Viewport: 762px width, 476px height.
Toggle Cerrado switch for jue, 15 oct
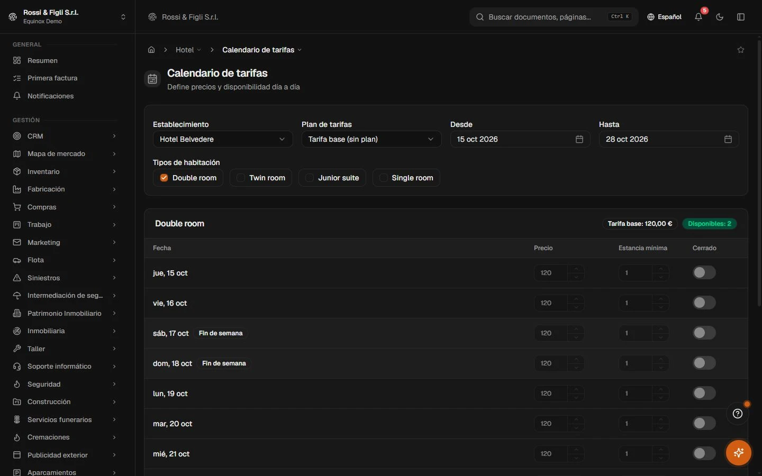pos(704,272)
